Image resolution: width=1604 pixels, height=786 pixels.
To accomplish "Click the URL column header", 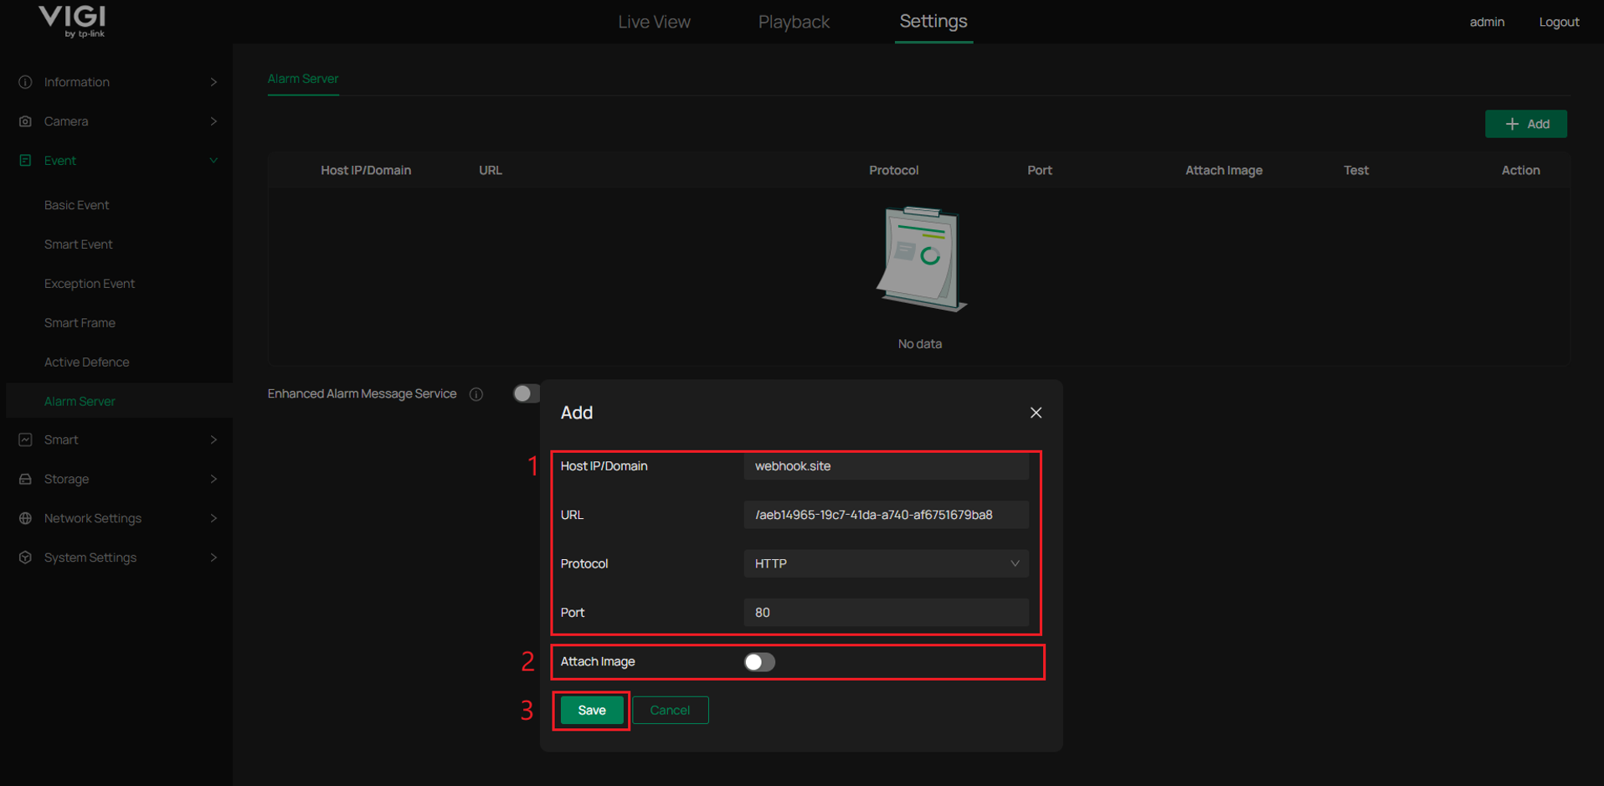I will click(x=491, y=170).
